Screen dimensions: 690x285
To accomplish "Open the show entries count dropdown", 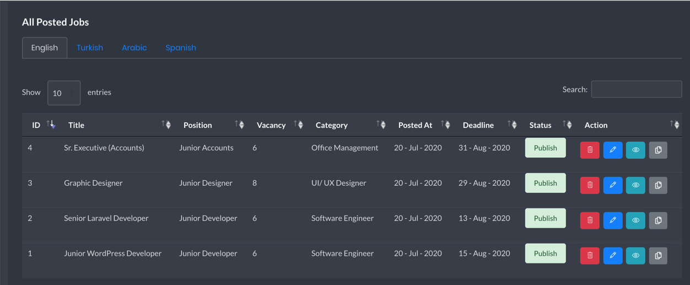I will tap(64, 93).
